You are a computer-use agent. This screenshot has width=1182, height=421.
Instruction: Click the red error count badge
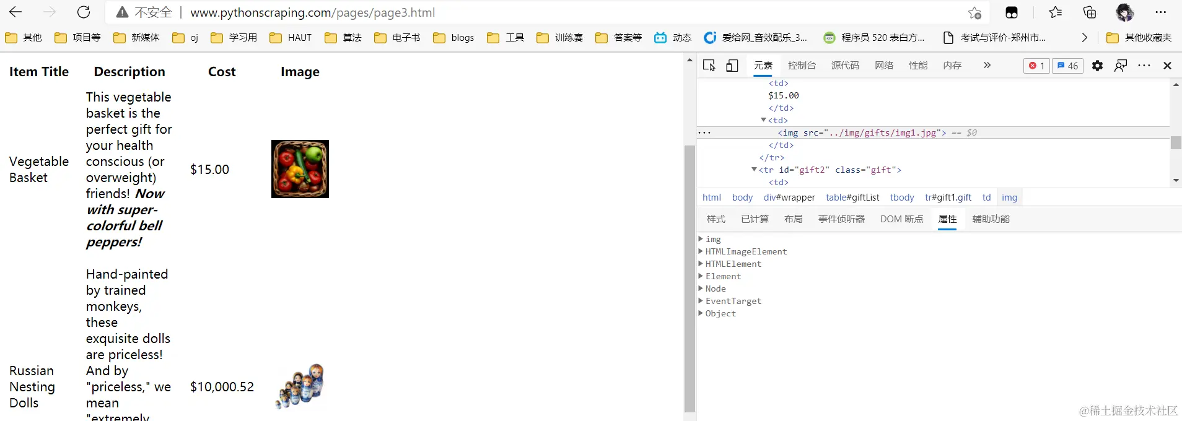click(x=1036, y=66)
